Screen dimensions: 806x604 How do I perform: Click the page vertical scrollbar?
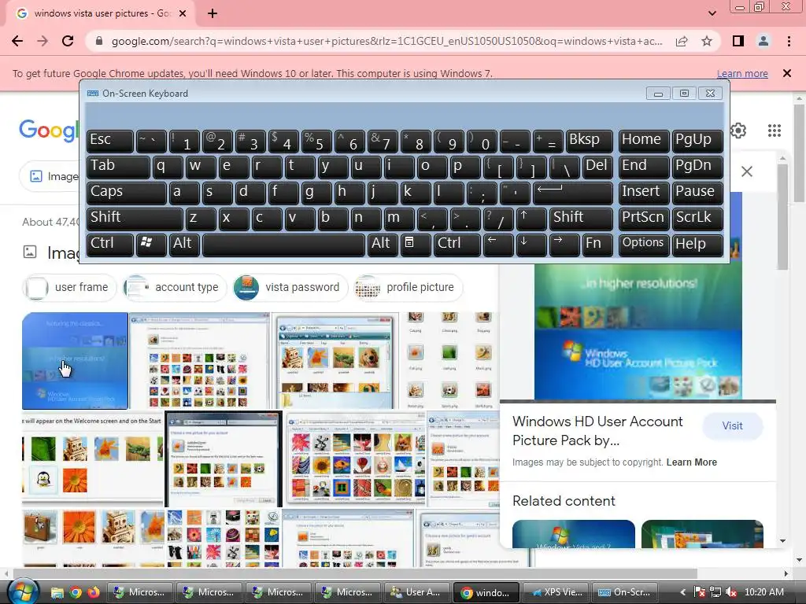798,154
